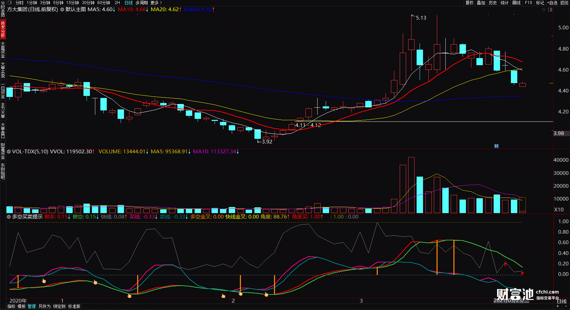Screen dimensions: 570x310
Task: Click the X10 volume scale label
Action: click(559, 210)
